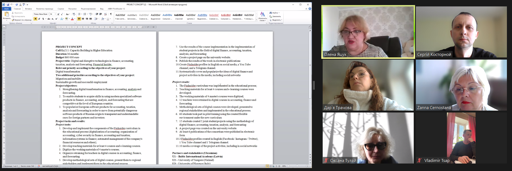Click Найти to search the document

(x=274, y=13)
